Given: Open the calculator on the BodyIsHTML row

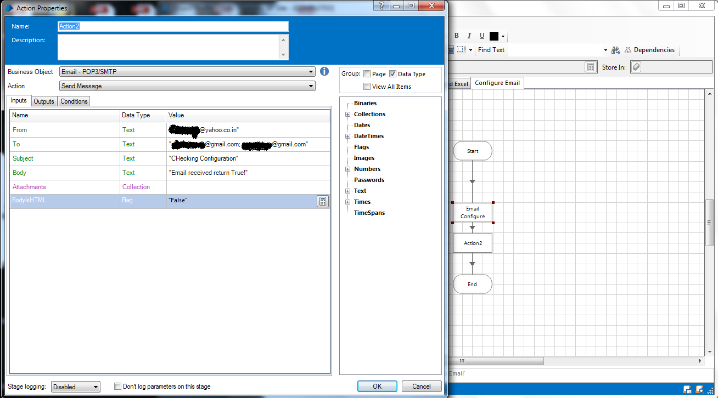Looking at the screenshot, I should (323, 201).
